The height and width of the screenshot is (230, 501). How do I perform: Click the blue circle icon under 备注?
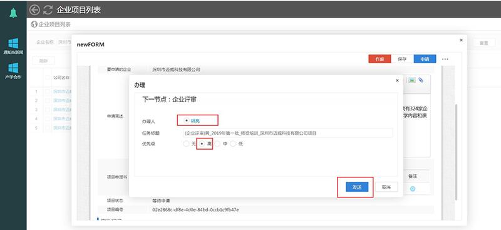click(x=413, y=189)
